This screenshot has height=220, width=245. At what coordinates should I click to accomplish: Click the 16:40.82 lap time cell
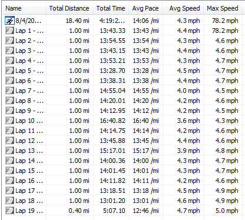112,121
